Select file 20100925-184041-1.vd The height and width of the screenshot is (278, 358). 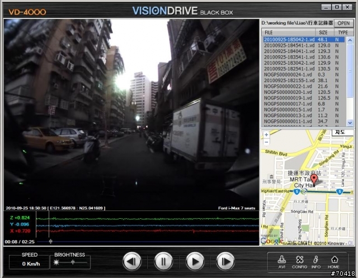(304, 51)
